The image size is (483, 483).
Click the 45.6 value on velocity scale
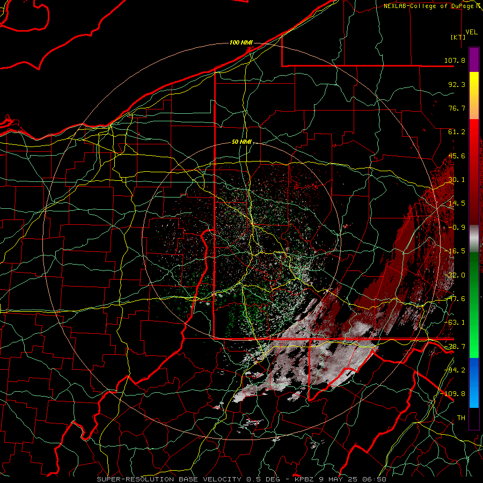click(x=457, y=156)
